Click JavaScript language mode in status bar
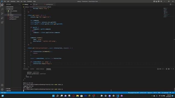 [165, 93]
